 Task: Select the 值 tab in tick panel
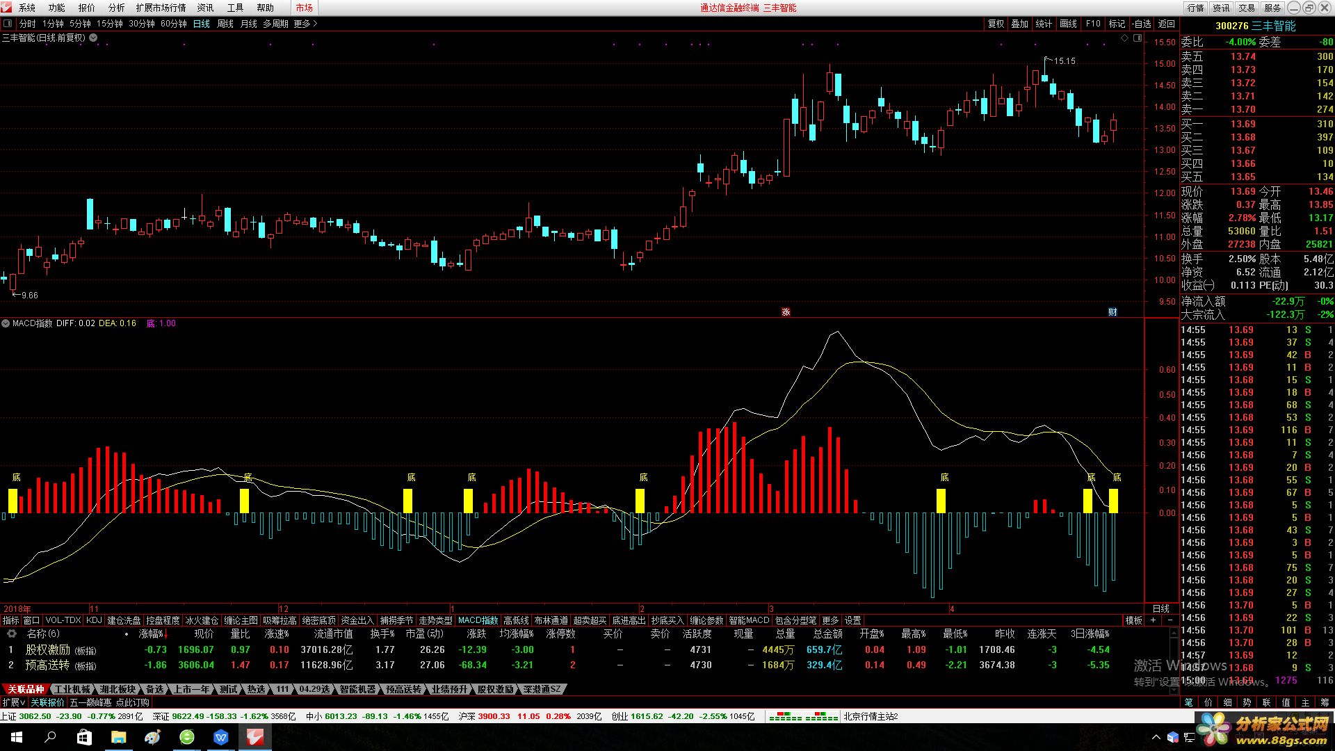[x=1286, y=702]
